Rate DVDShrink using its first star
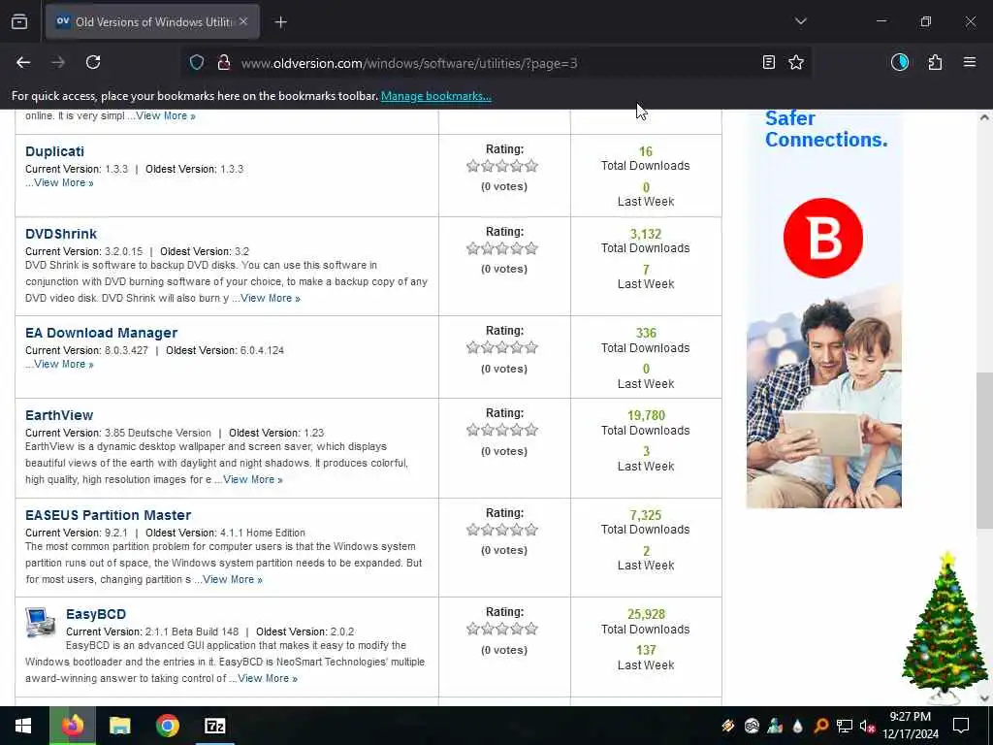This screenshot has width=993, height=745. (x=473, y=248)
